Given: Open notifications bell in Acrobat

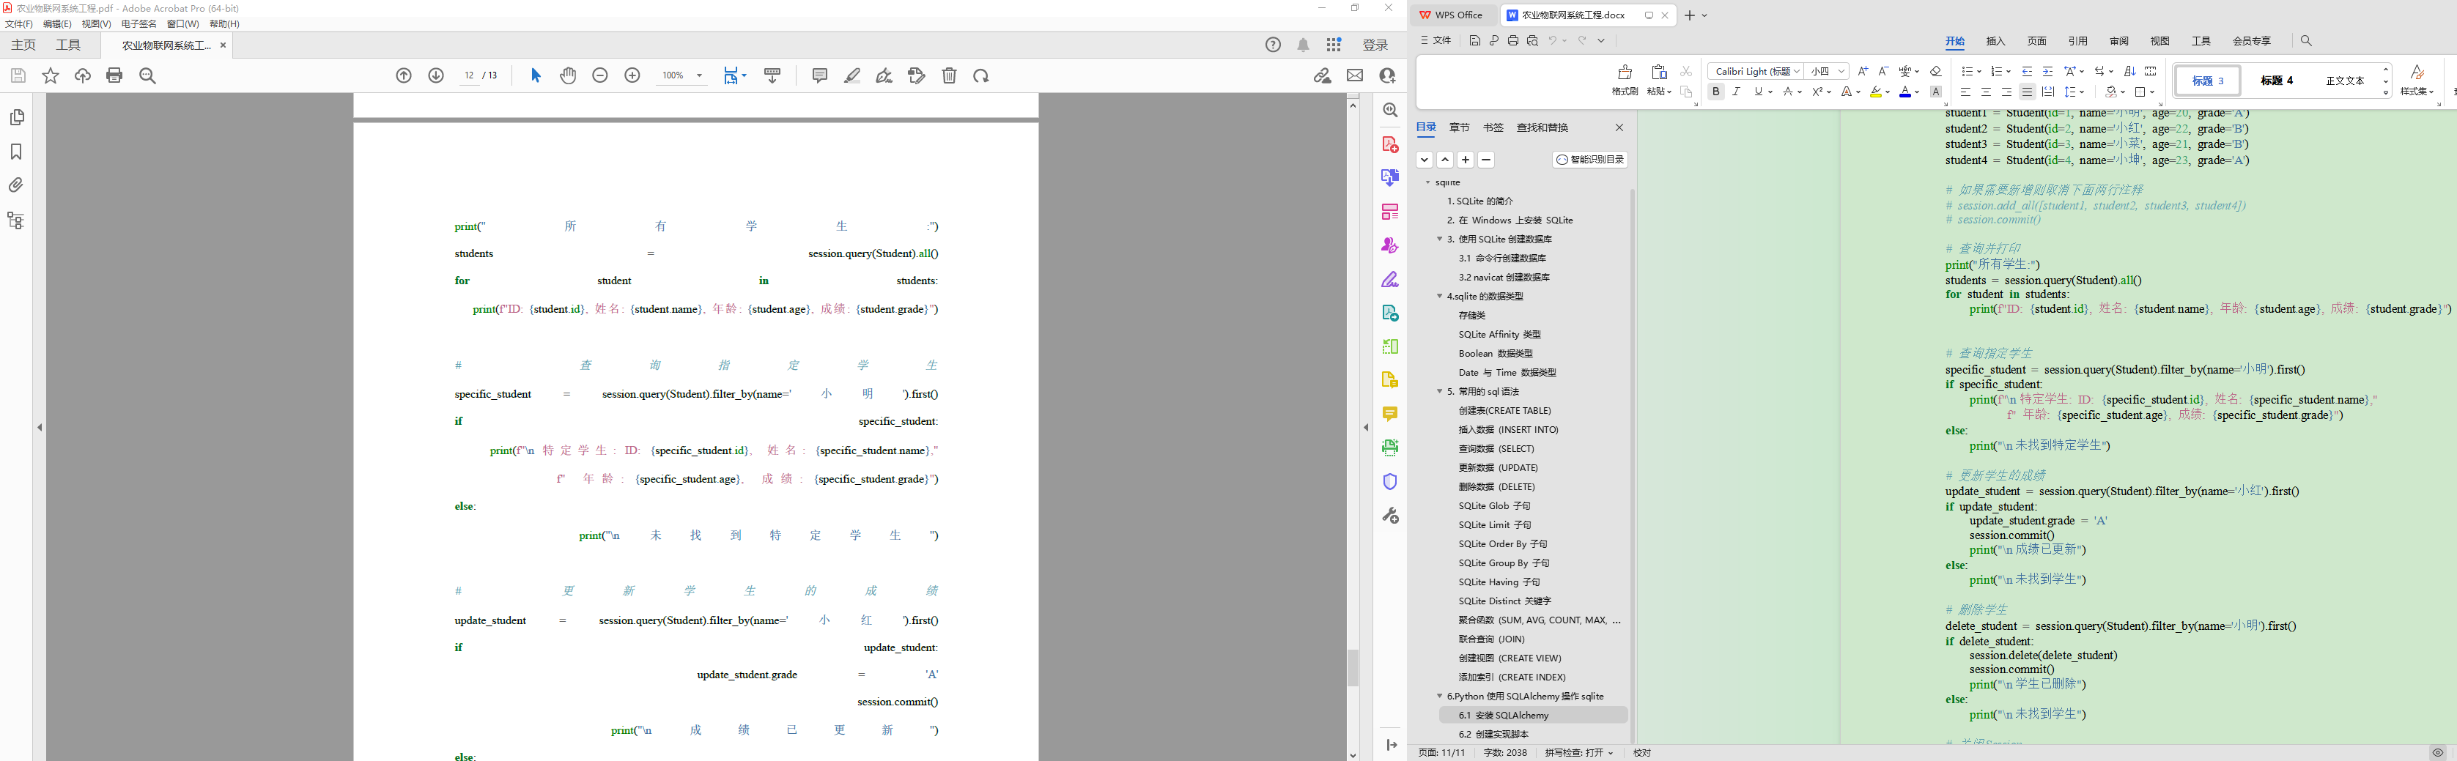Looking at the screenshot, I should [x=1303, y=45].
